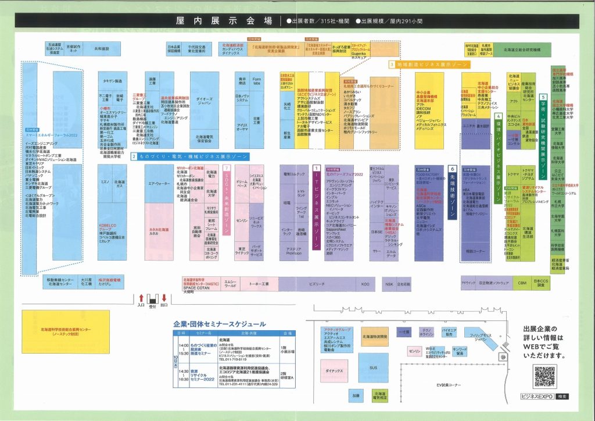Click the アクティオグループ booth

click(336, 340)
